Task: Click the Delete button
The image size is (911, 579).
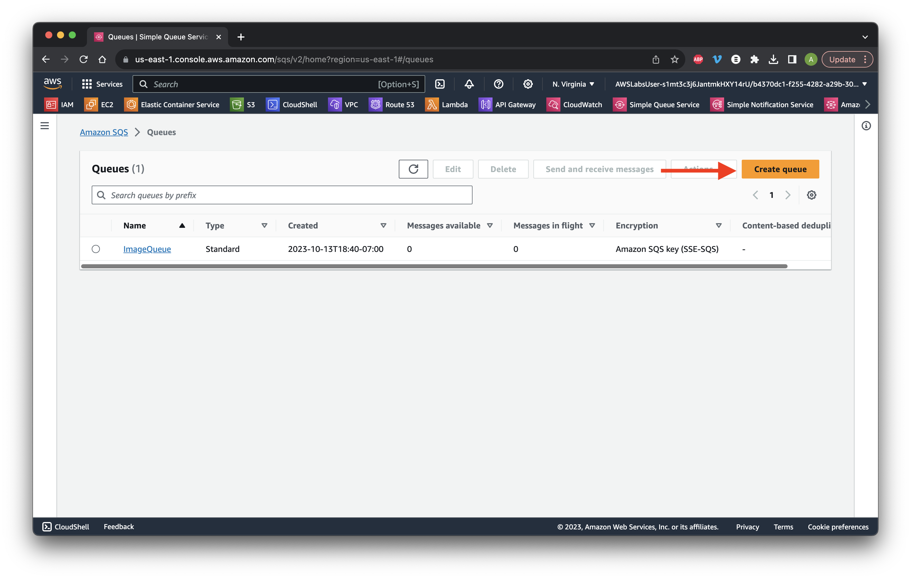Action: pyautogui.click(x=503, y=169)
